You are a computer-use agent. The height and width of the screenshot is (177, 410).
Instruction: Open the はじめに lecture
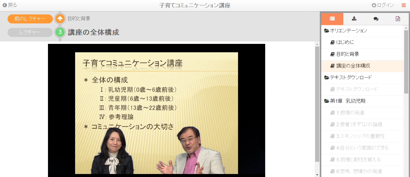click(363, 42)
